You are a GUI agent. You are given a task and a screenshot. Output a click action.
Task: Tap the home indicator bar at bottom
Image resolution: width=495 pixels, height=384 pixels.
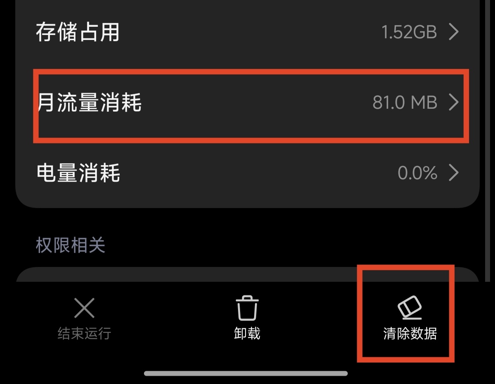[x=246, y=373]
